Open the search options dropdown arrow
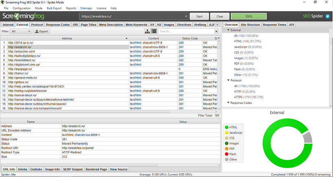The image size is (333, 177). tap(217, 31)
